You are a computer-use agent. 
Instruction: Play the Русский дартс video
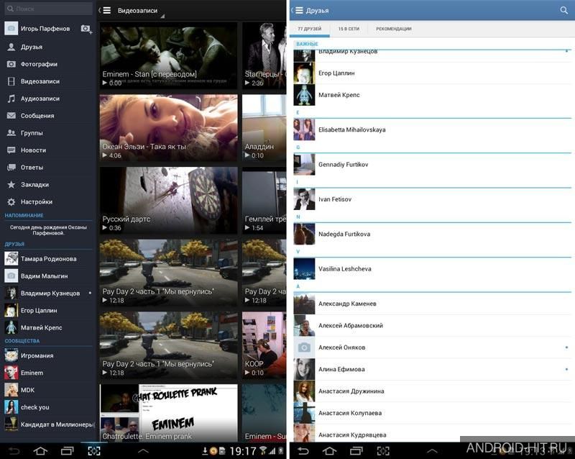tap(168, 200)
